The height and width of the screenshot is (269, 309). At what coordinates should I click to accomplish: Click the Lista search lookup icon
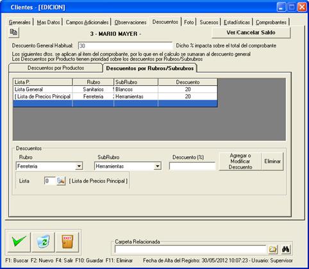61,181
